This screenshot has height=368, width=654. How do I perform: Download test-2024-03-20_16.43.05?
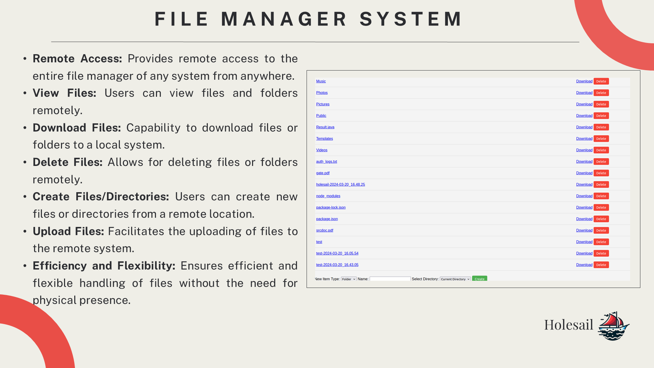point(584,265)
